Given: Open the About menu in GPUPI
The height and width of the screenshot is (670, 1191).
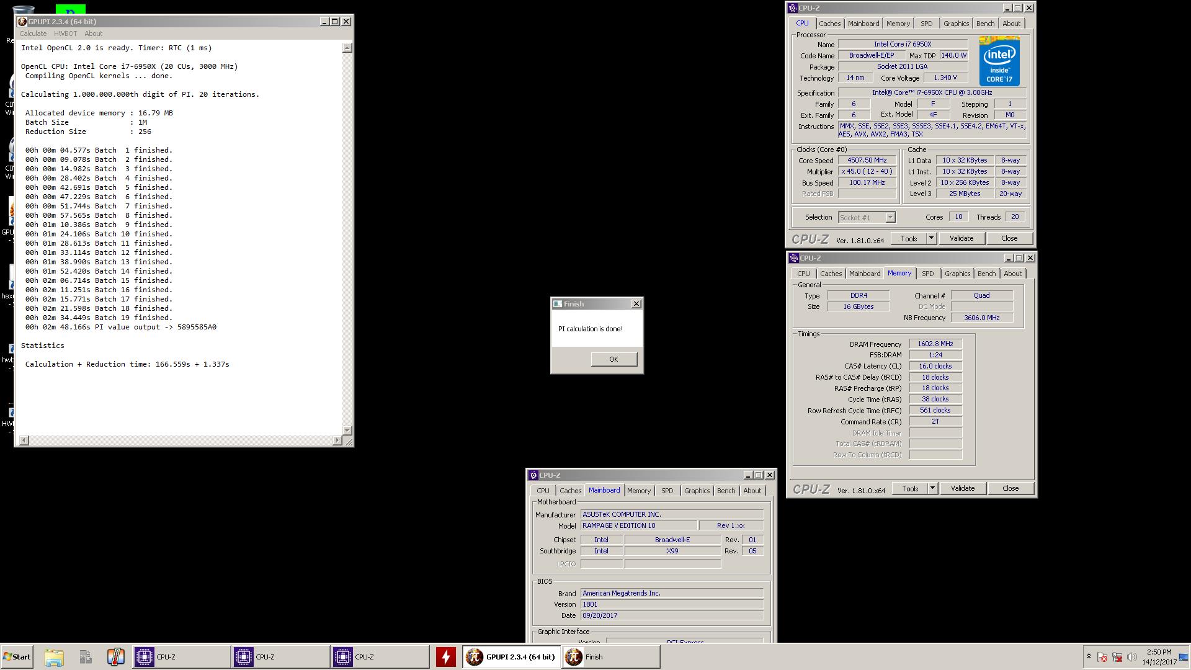Looking at the screenshot, I should 93,33.
